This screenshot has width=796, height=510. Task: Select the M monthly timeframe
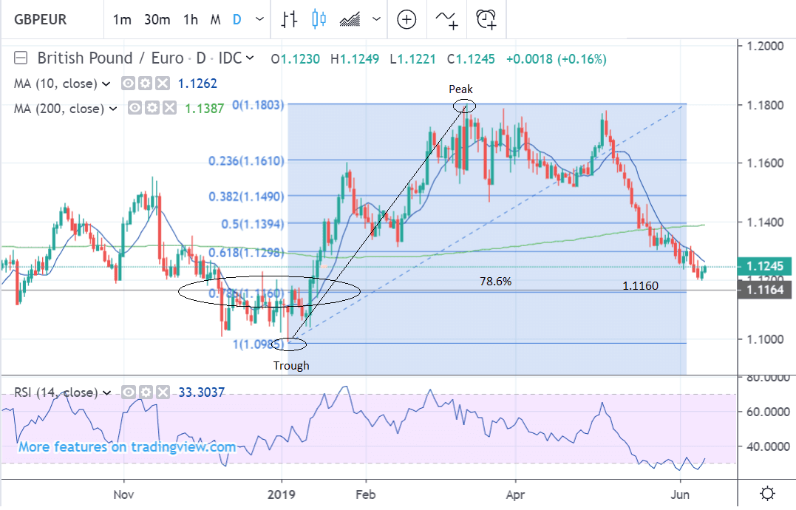tap(215, 20)
